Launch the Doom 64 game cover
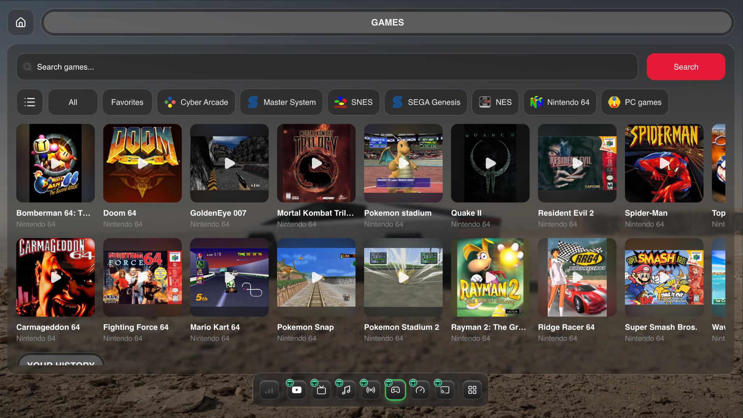Image resolution: width=743 pixels, height=418 pixels. (142, 163)
